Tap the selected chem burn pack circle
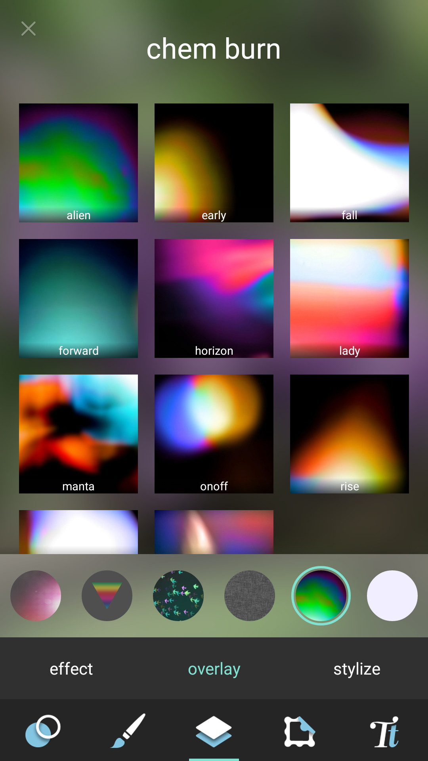 point(321,595)
